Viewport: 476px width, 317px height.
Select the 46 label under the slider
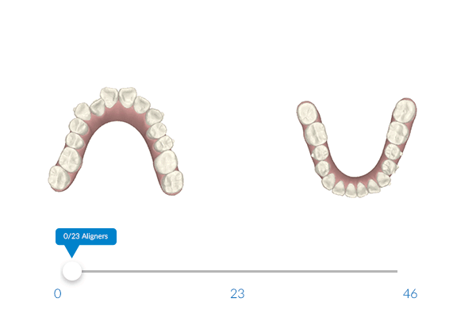tap(410, 293)
